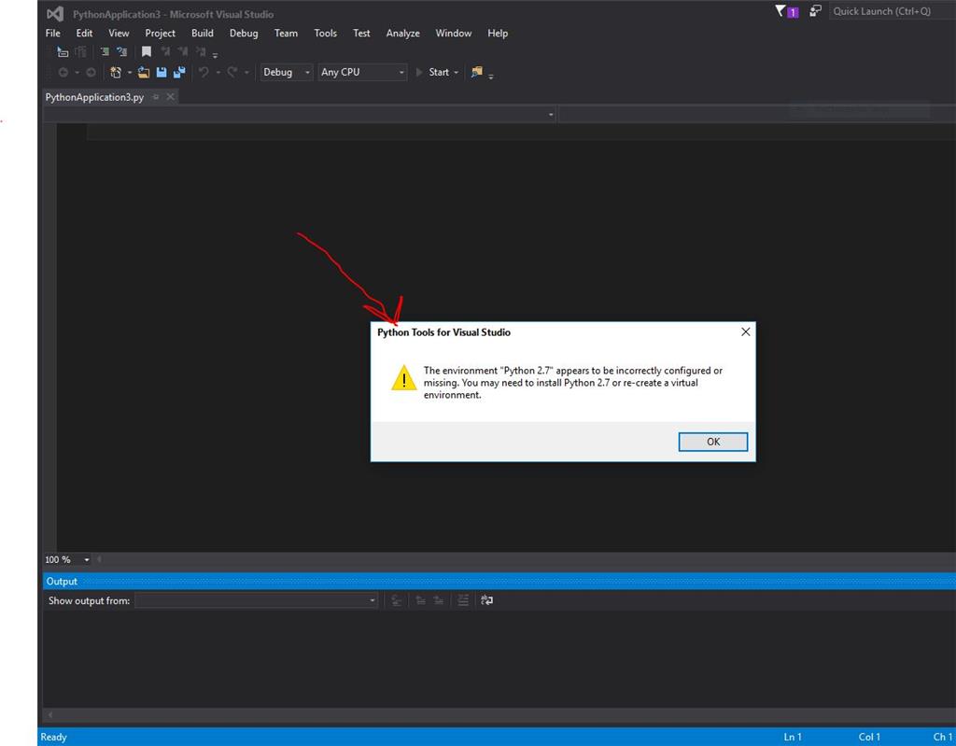Click the New Project icon
This screenshot has height=746, width=956.
[x=115, y=72]
